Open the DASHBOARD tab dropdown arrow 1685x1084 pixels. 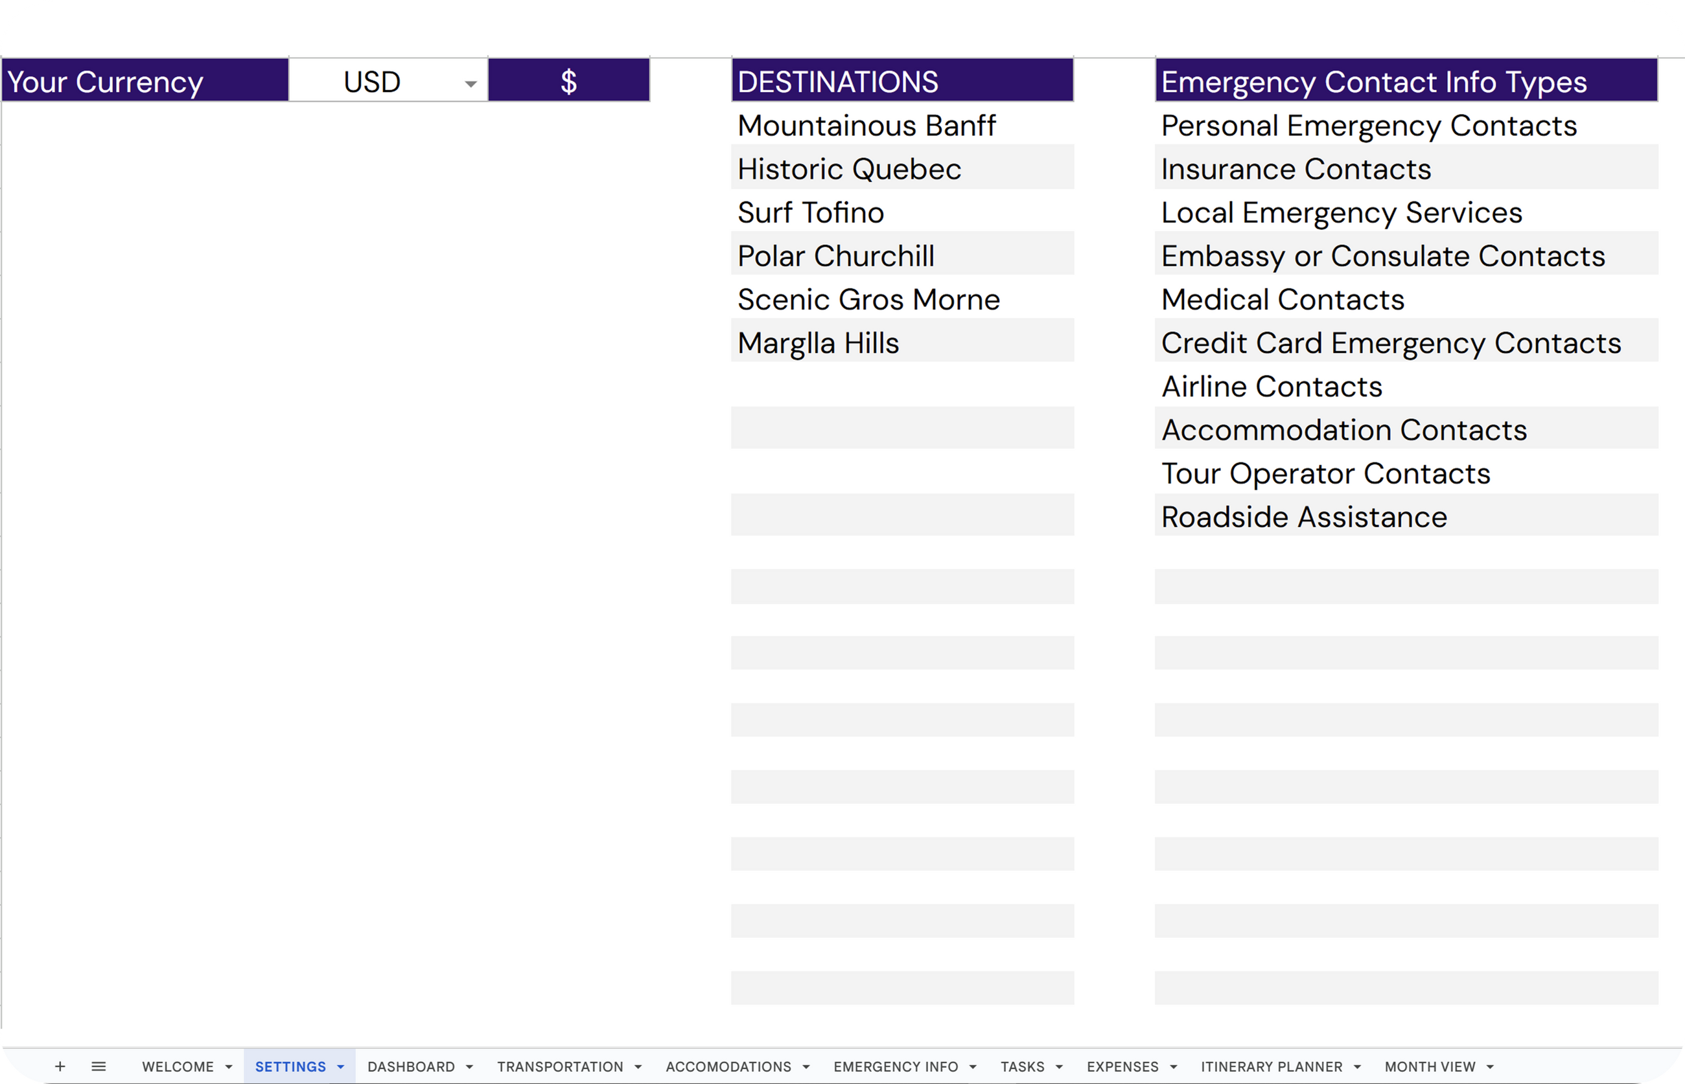[x=470, y=1067]
